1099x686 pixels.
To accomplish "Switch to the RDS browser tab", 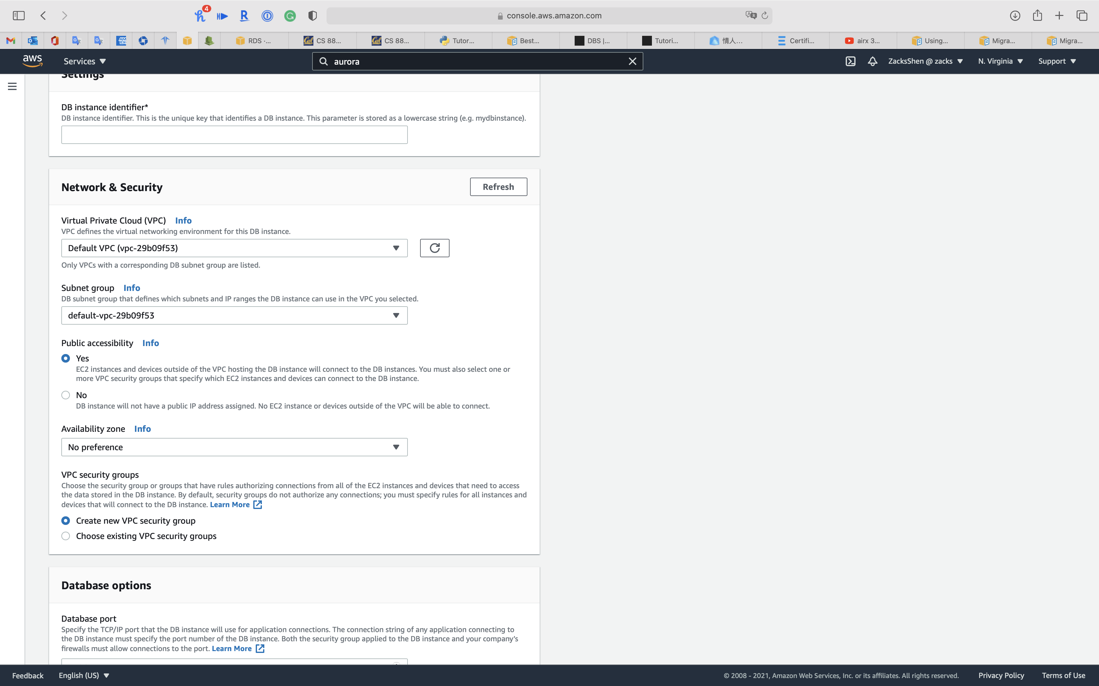I will [254, 41].
